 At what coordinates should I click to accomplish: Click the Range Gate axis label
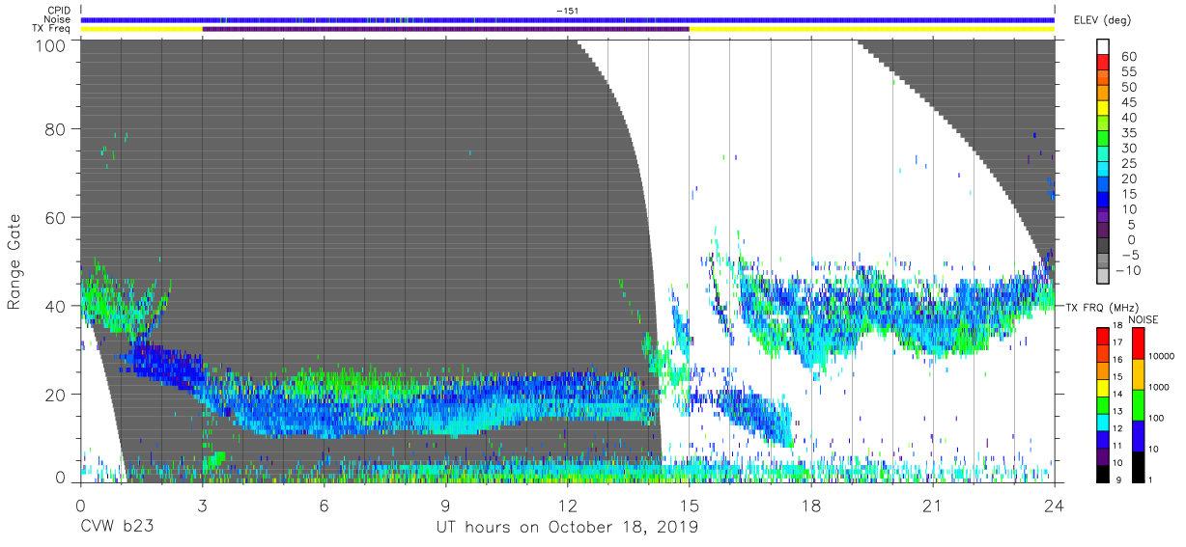14,260
